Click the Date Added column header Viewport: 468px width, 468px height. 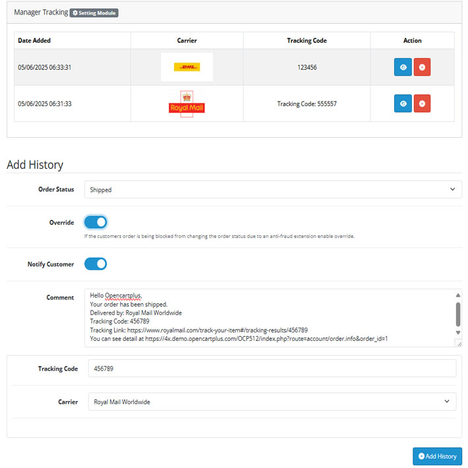click(34, 41)
